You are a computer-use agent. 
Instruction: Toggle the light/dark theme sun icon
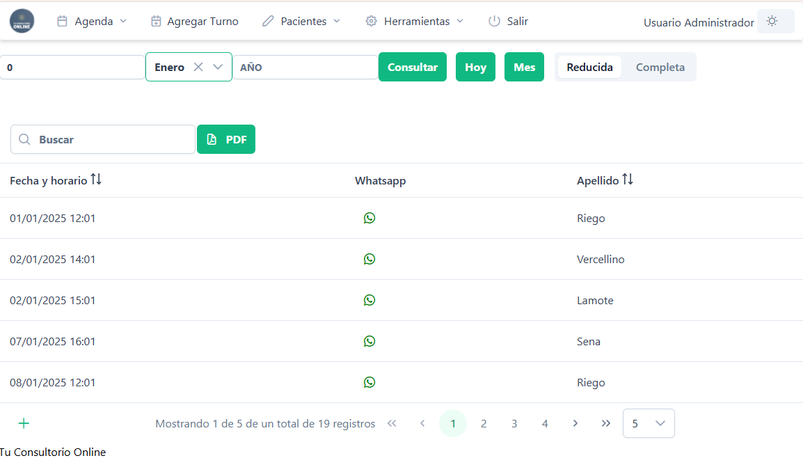772,22
